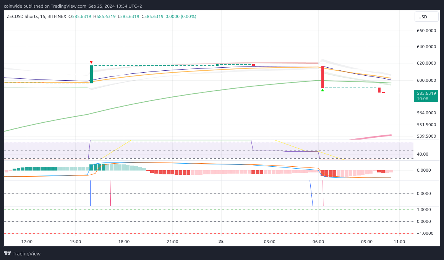The height and width of the screenshot is (260, 444).
Task: Click the high value H585.6319
Action: tap(104, 16)
